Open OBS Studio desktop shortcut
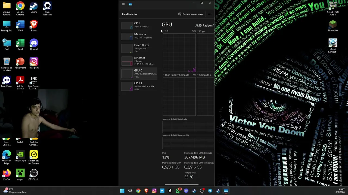This screenshot has height=195, width=348. pos(34,175)
